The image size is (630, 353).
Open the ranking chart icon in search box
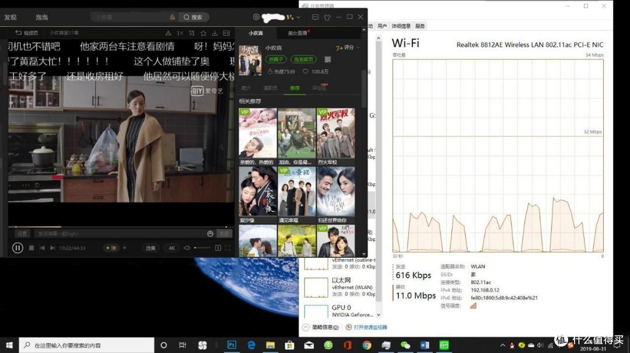click(172, 18)
